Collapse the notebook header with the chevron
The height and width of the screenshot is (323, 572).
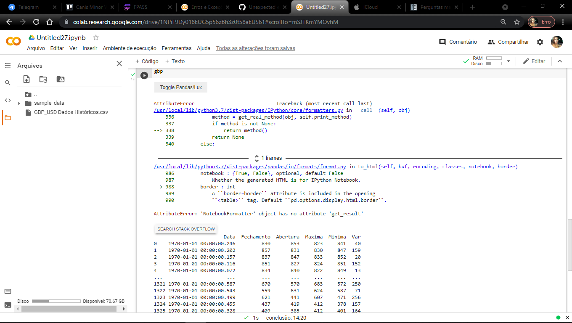coord(560,61)
